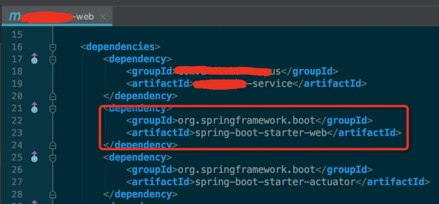Image resolution: width=439 pixels, height=204 pixels.
Task: Click the opening dependencies tag on line 16
Action: click(121, 47)
